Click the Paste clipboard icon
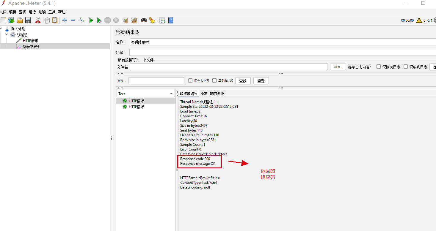The width and height of the screenshot is (436, 231). point(55,20)
